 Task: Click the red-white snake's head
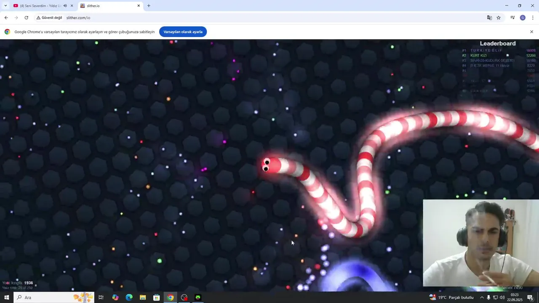[x=269, y=165]
